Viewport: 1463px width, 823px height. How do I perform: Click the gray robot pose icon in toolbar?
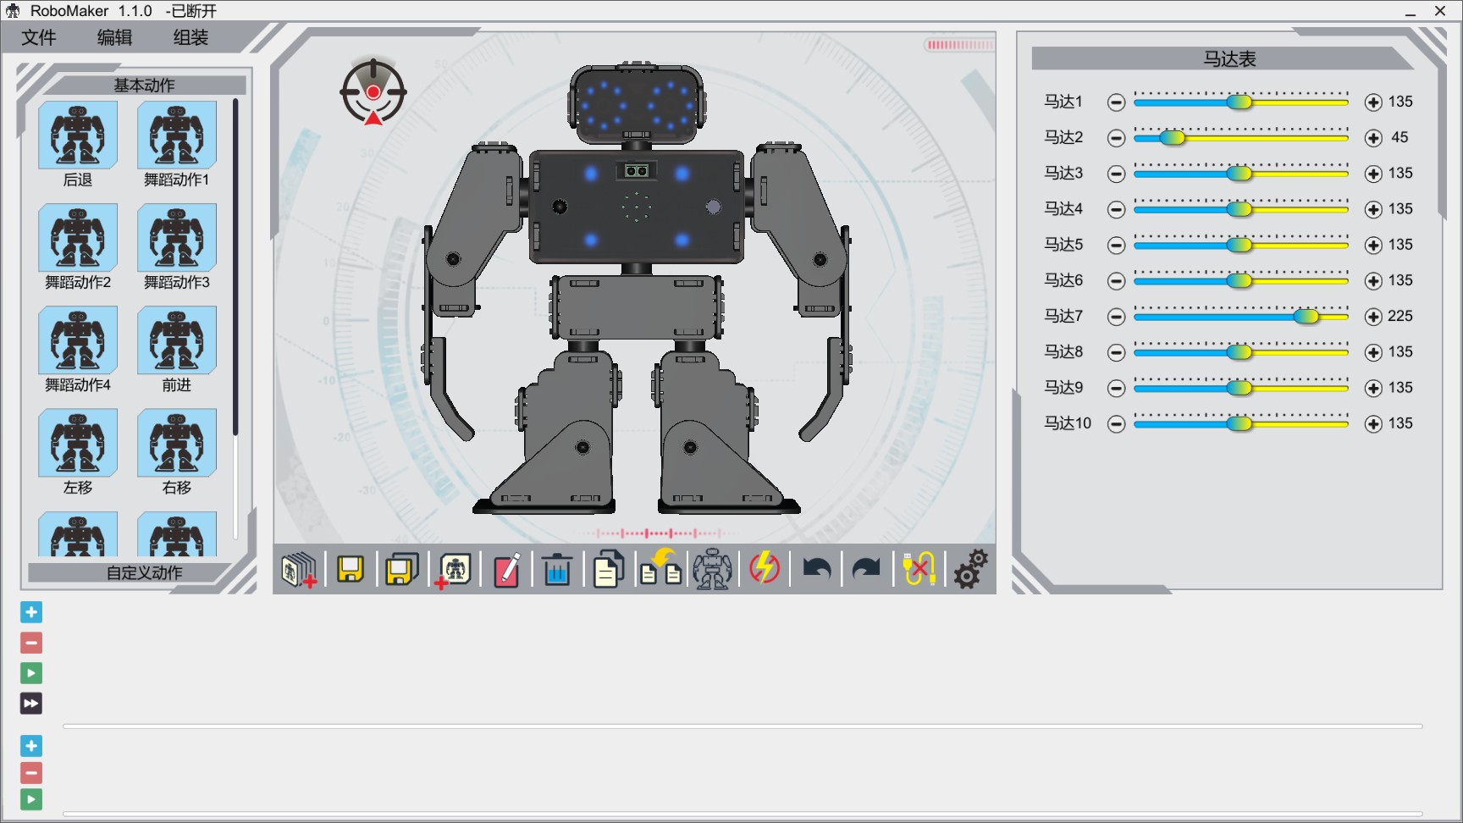pyautogui.click(x=712, y=569)
